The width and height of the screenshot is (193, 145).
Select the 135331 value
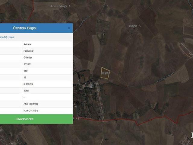(27, 64)
